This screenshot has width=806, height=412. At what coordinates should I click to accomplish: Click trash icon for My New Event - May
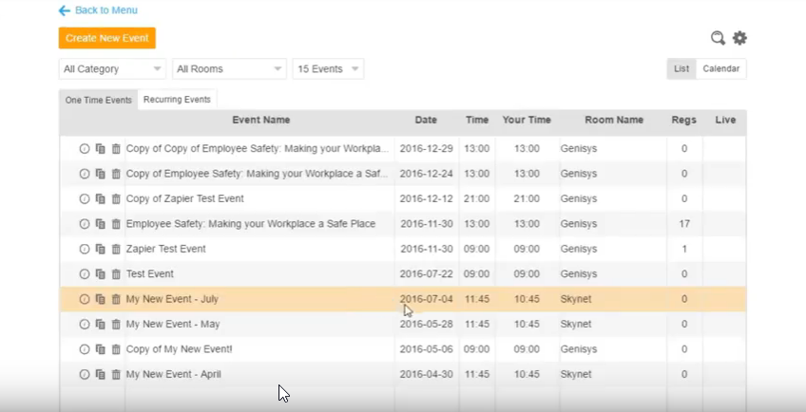[116, 324]
